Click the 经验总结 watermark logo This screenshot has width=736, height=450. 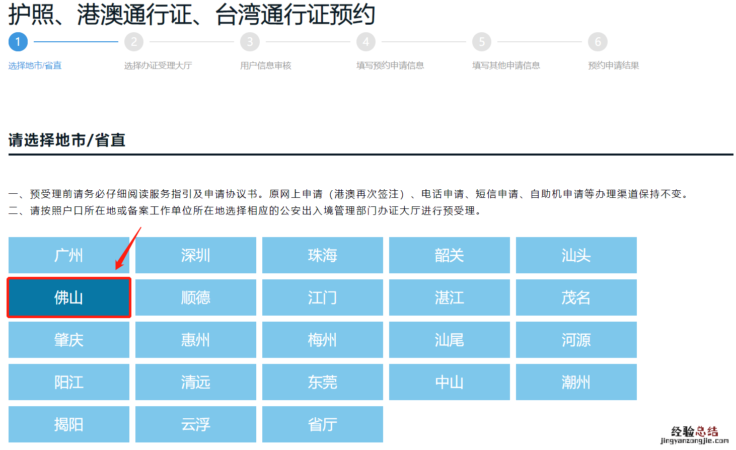(695, 435)
